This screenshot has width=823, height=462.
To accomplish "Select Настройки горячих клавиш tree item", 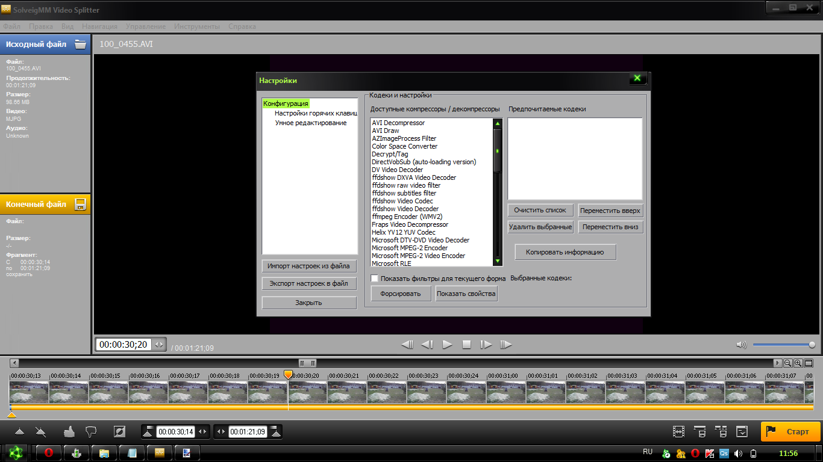I will 316,113.
